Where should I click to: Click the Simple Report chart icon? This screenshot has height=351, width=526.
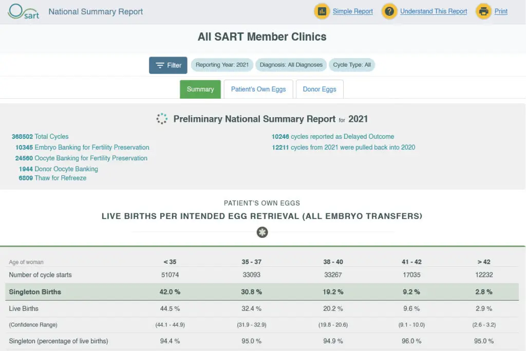click(322, 11)
